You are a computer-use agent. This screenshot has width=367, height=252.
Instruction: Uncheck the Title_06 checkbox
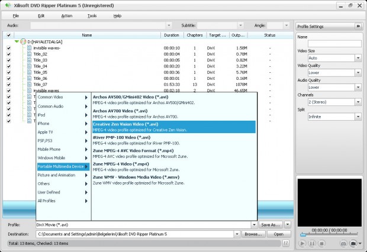coord(9,79)
